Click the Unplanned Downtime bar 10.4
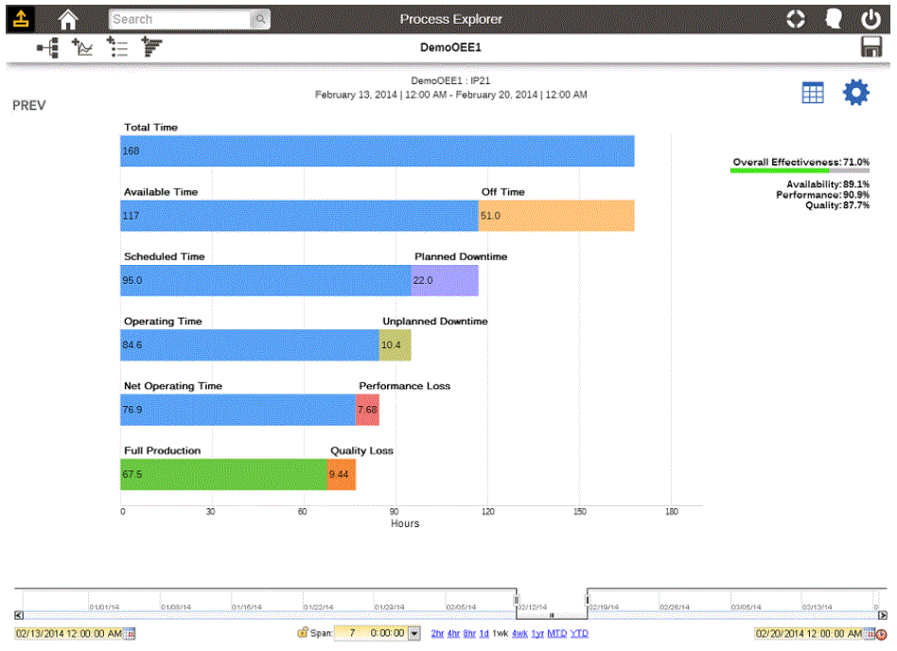 click(396, 345)
